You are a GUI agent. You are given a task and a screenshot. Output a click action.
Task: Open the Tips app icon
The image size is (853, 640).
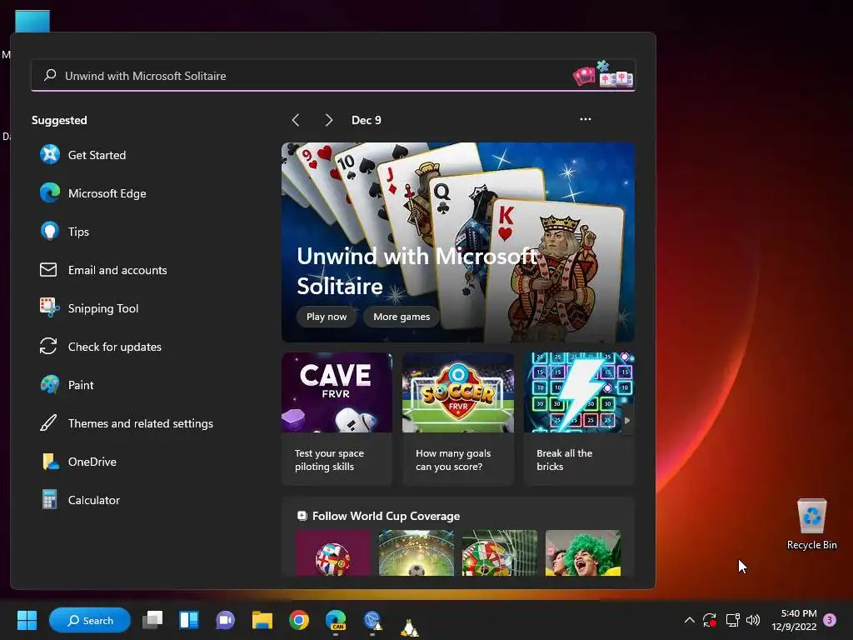pos(49,232)
